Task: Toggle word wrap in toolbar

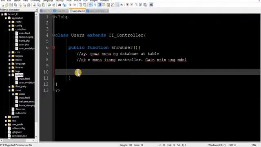Action: pyautogui.click(x=91, y=5)
